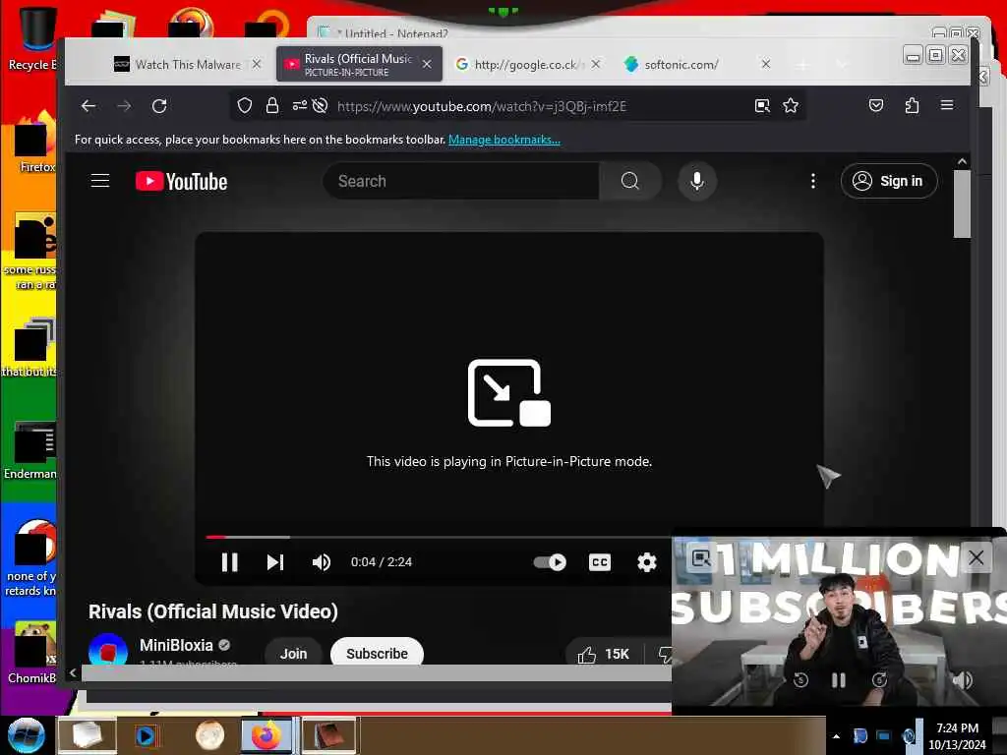
Task: Subscribe to MiniBloxia
Action: tap(377, 653)
